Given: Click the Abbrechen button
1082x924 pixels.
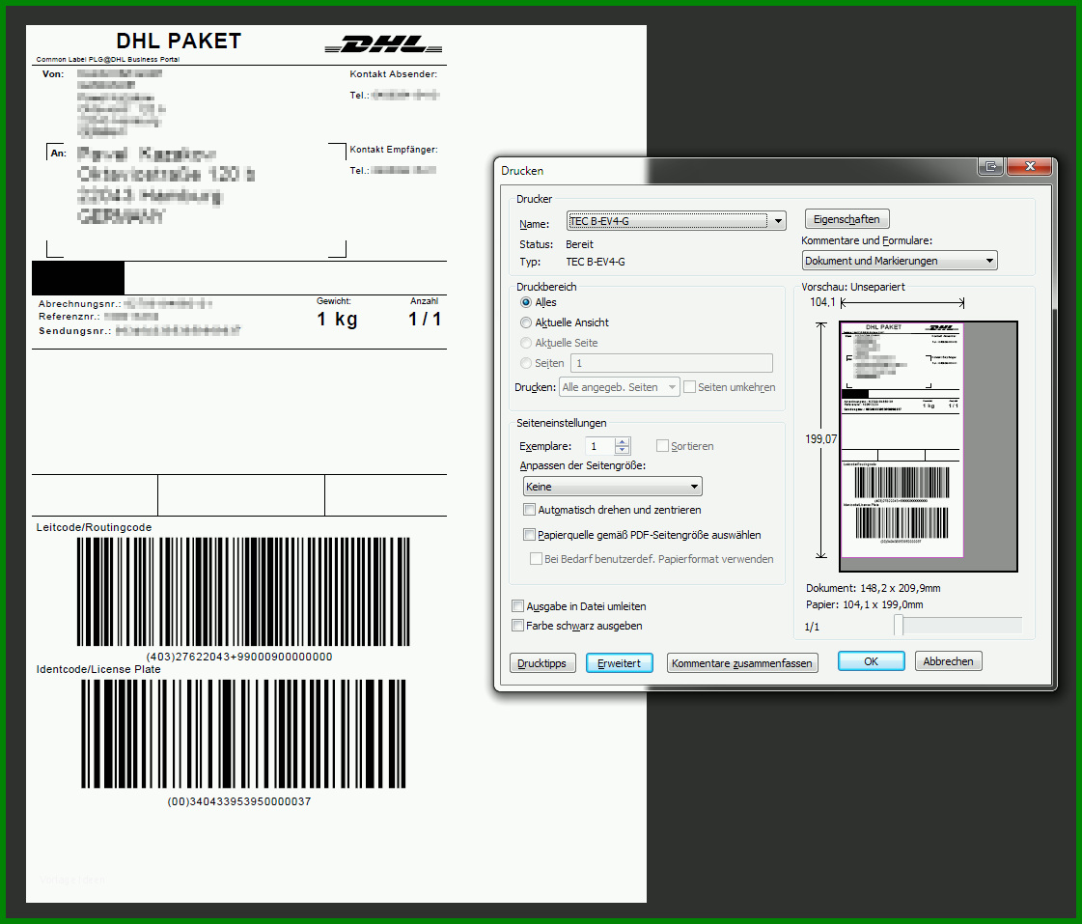Looking at the screenshot, I should click(948, 661).
